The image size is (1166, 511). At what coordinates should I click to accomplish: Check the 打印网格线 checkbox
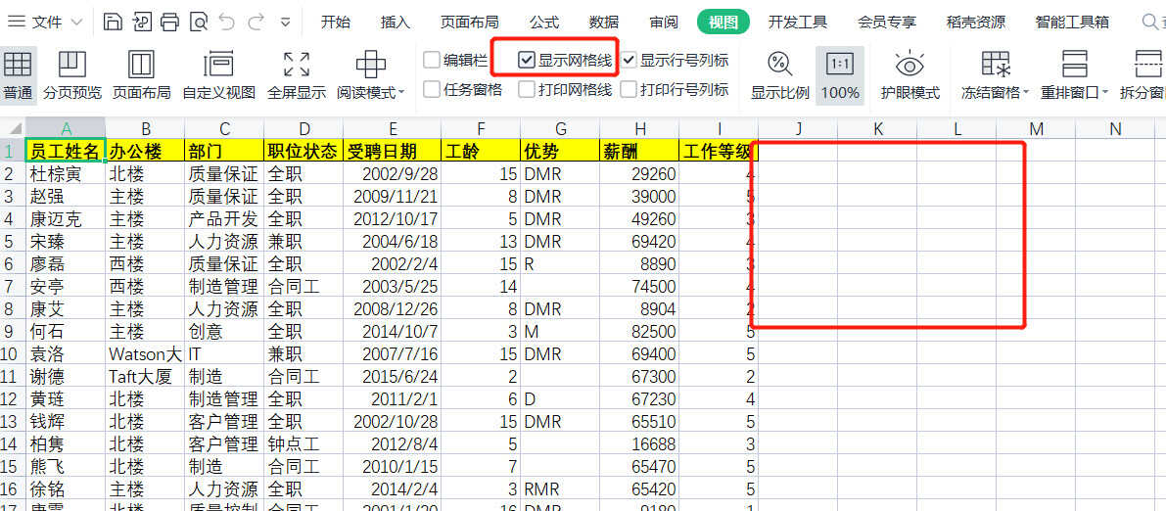pos(528,90)
